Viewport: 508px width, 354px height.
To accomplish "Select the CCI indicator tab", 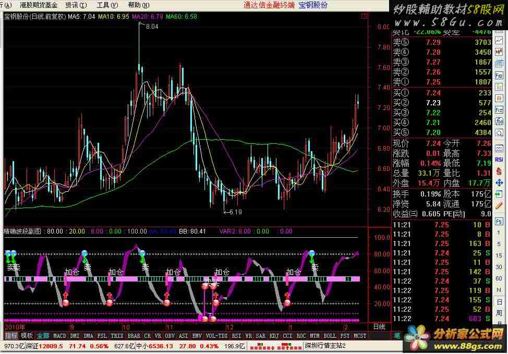I will 288,336.
